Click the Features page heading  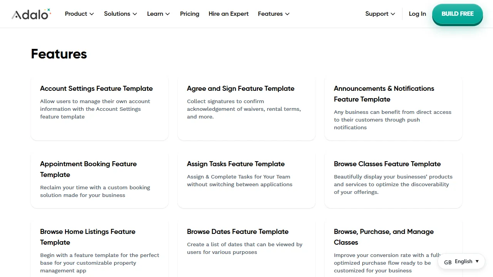click(x=59, y=54)
